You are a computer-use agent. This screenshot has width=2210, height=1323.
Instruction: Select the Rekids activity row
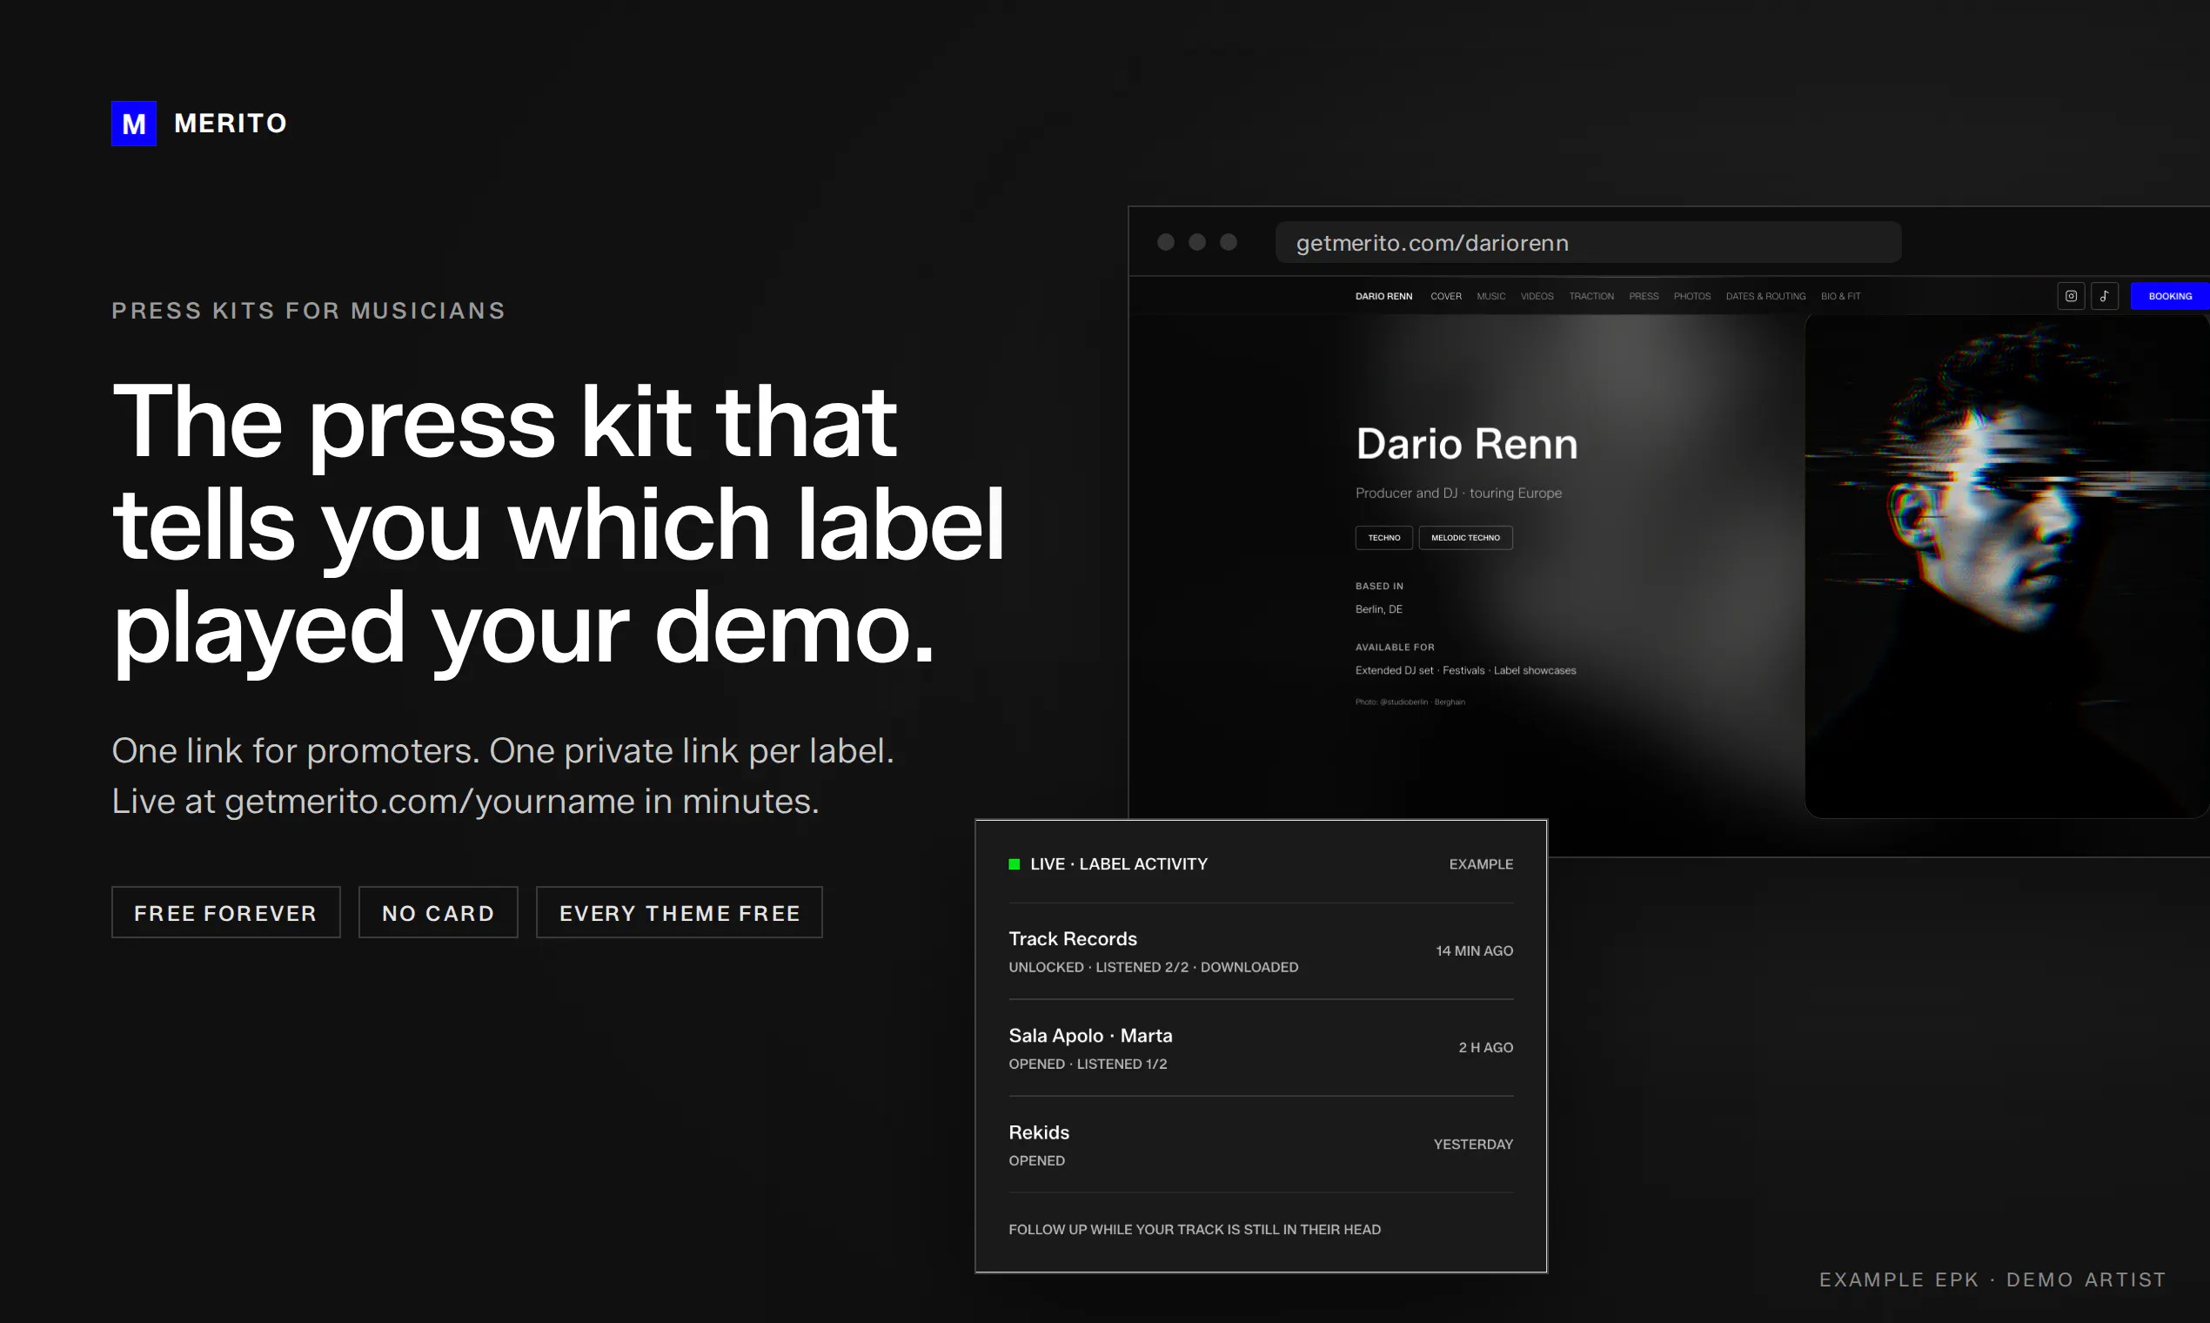(1260, 1145)
